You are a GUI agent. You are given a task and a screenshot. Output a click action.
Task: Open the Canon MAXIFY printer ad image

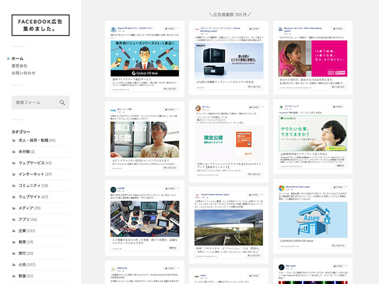(229, 61)
